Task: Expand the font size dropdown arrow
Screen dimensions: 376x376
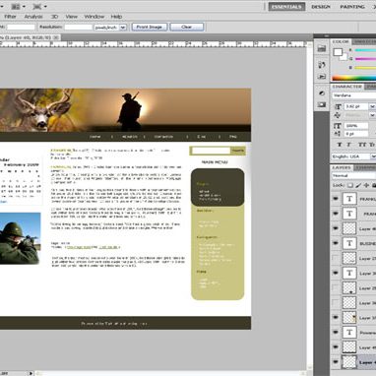Action: (x=372, y=106)
